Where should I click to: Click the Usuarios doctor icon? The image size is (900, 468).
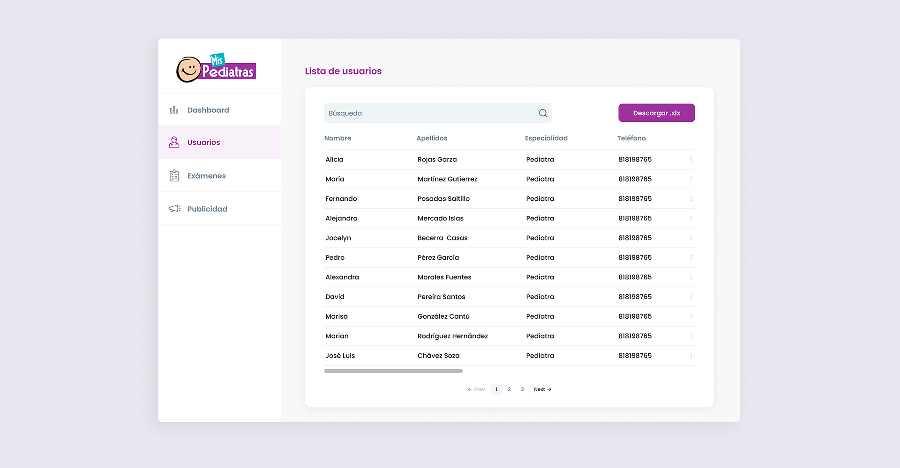coord(174,142)
